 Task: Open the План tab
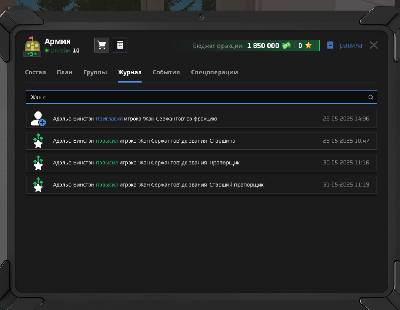point(64,73)
